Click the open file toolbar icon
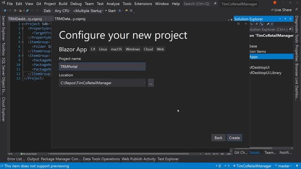Viewport: 301px width, 169px height. click(20, 11)
